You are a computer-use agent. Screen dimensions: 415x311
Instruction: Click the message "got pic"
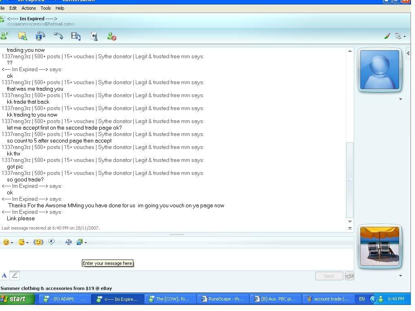15,166
